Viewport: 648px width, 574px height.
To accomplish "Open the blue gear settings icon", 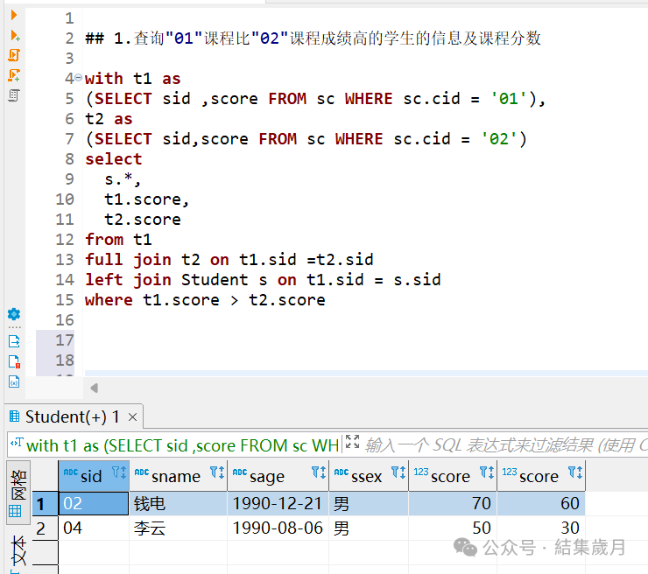I will (x=14, y=314).
